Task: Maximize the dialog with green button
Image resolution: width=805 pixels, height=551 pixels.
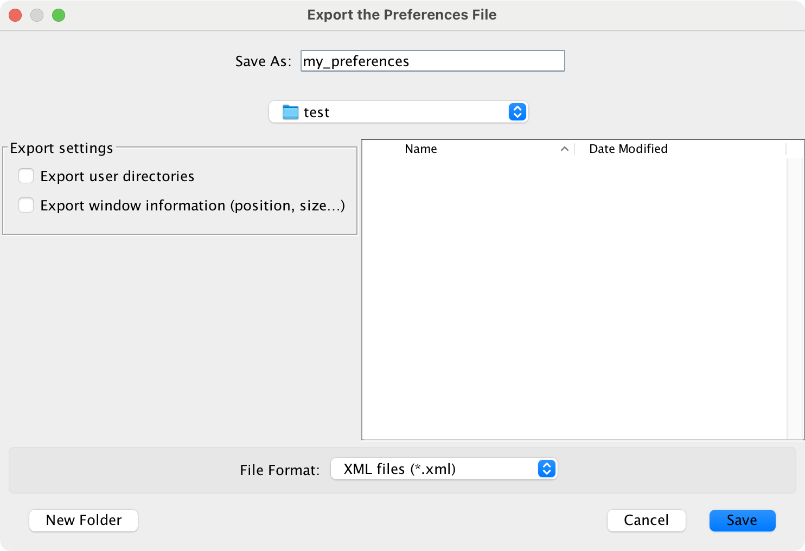Action: click(59, 15)
